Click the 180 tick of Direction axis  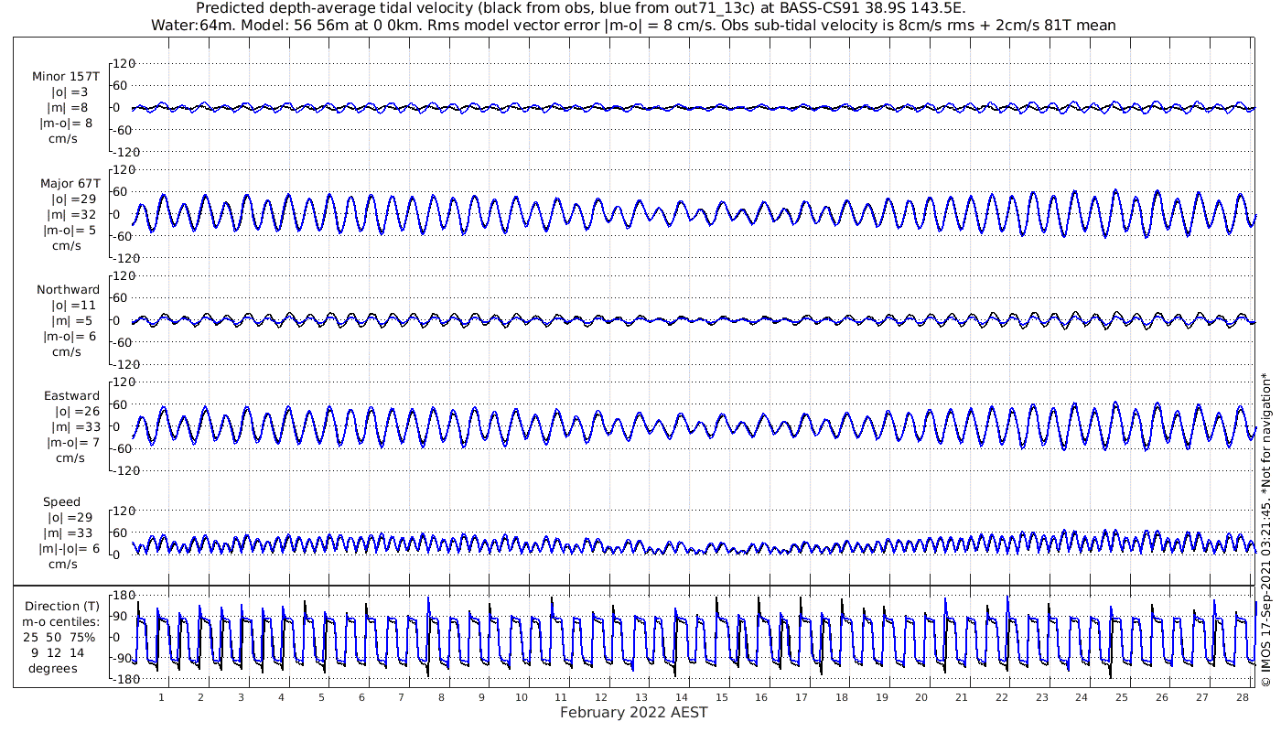point(124,596)
